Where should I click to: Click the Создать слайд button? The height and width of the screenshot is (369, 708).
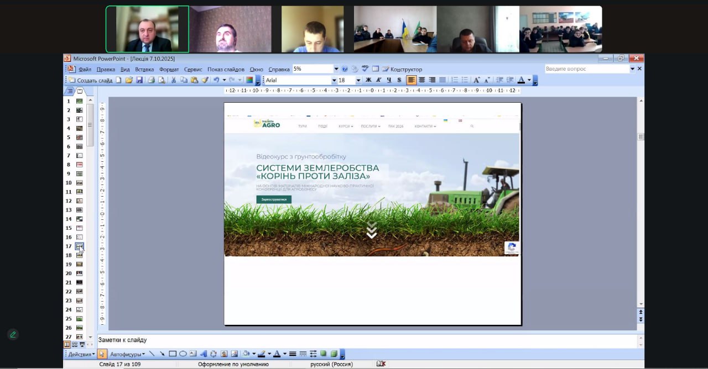pos(90,80)
